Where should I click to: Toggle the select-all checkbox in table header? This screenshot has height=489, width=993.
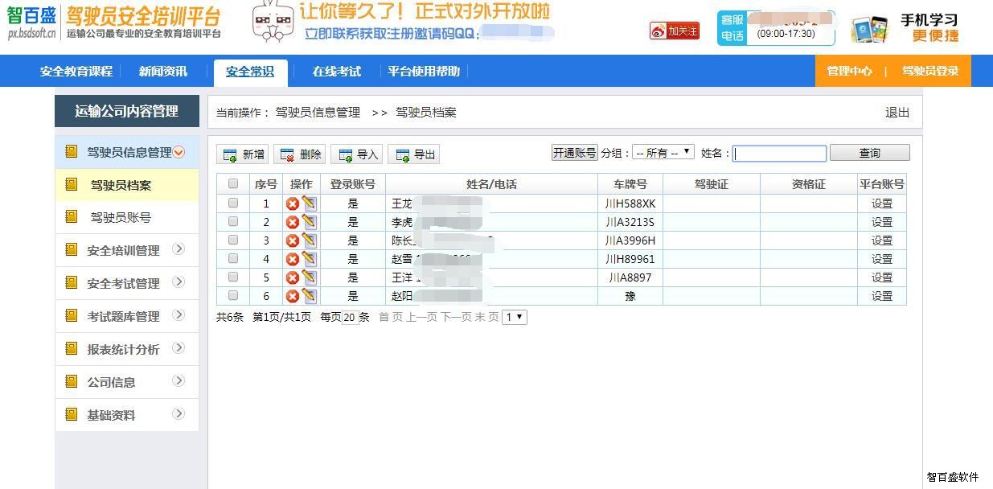(x=233, y=184)
